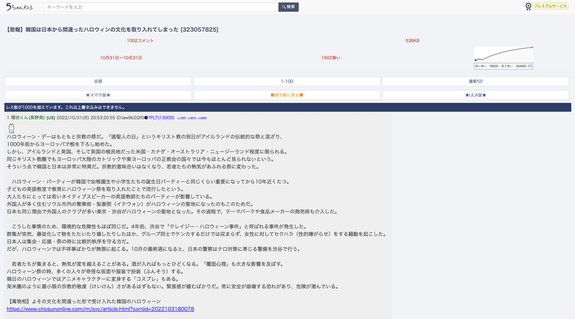
Task: Click the keyword search input field
Action: click(160, 7)
